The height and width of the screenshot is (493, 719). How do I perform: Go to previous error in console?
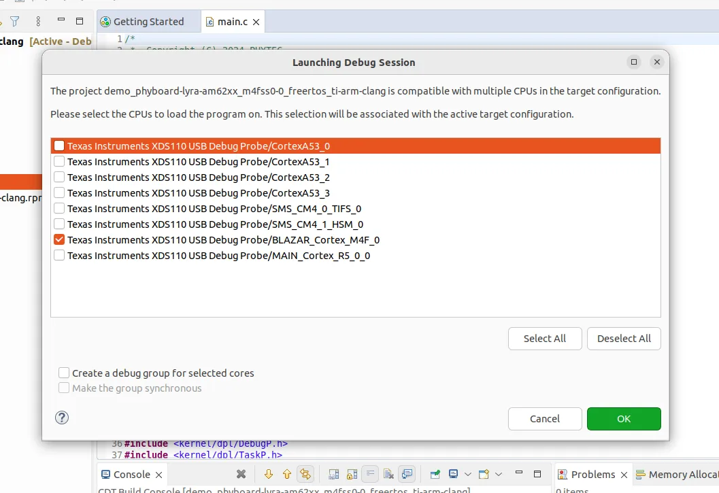[x=286, y=474]
